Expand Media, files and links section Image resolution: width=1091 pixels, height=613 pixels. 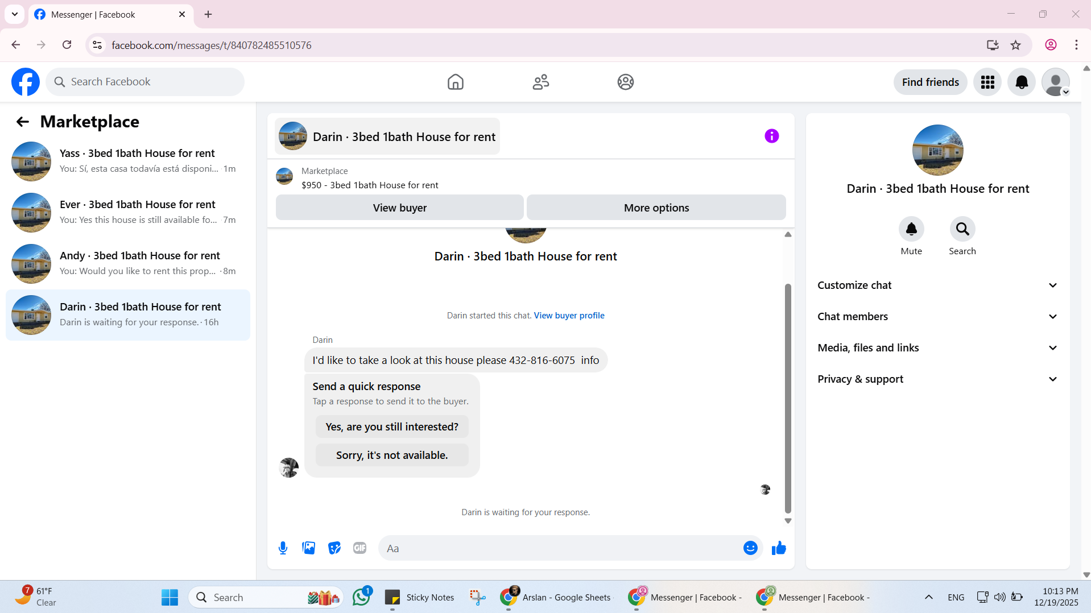937,348
